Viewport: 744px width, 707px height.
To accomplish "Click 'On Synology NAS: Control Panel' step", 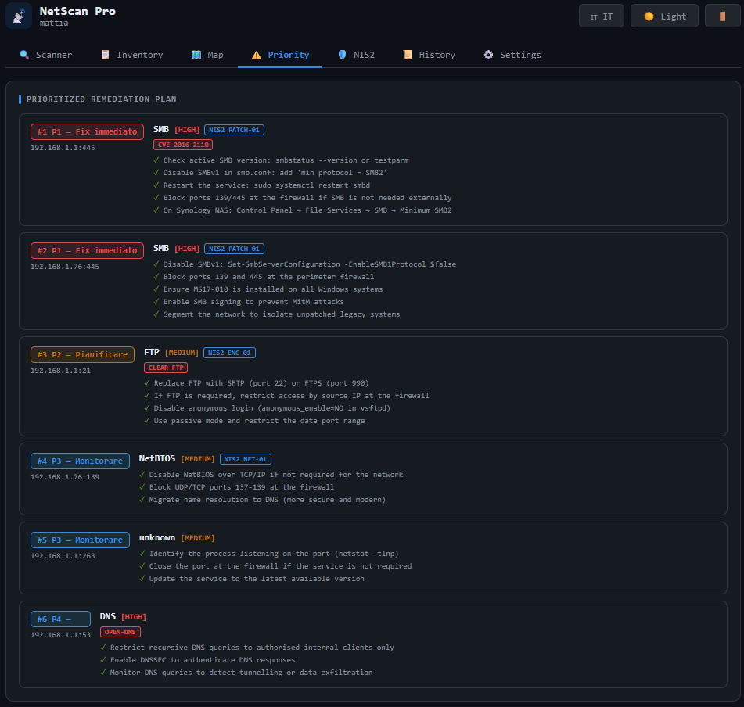I will (x=307, y=210).
